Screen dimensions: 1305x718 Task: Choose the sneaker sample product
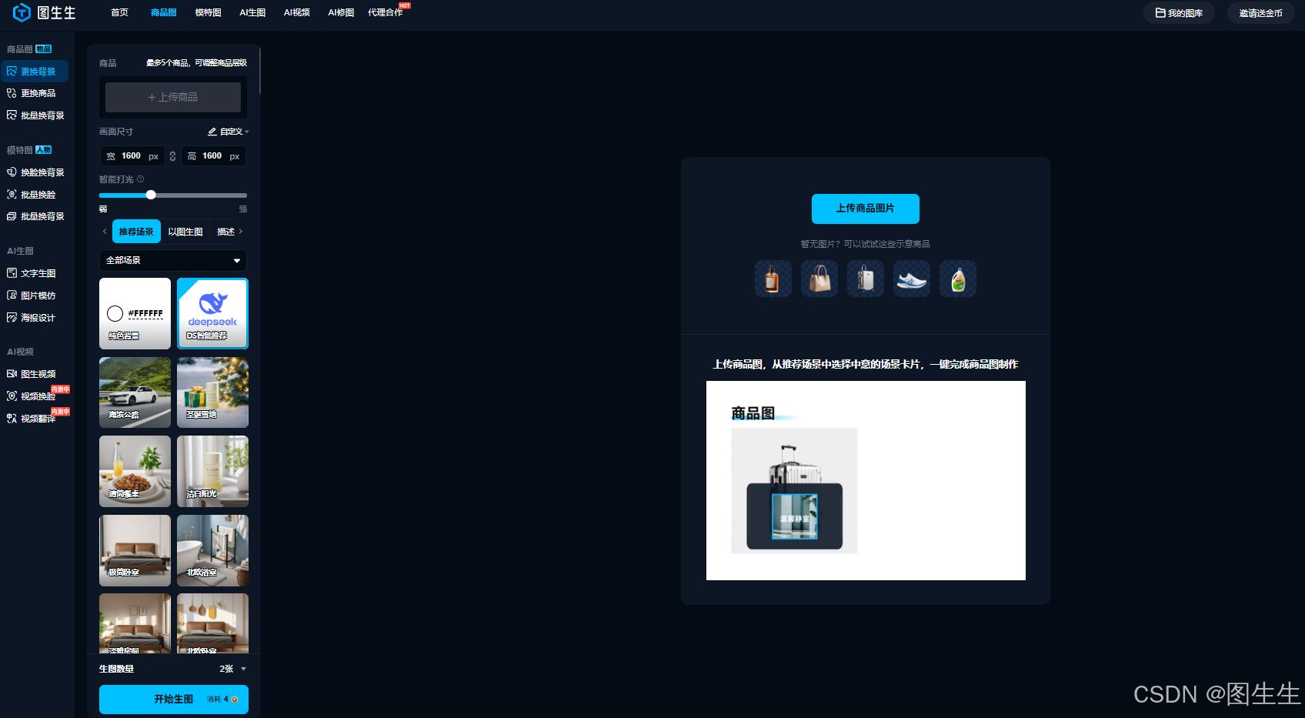(x=912, y=279)
